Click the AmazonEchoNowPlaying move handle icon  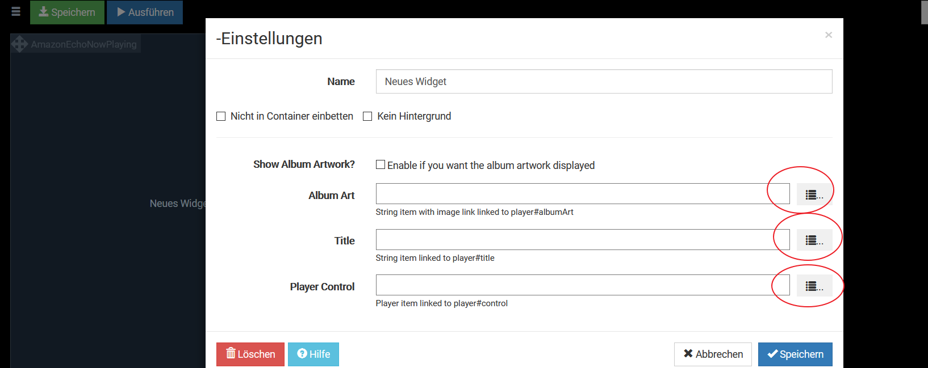coord(20,44)
